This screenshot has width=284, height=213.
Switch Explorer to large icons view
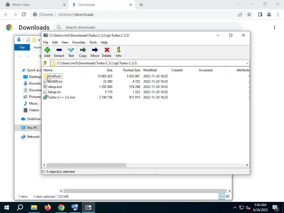[228, 197]
